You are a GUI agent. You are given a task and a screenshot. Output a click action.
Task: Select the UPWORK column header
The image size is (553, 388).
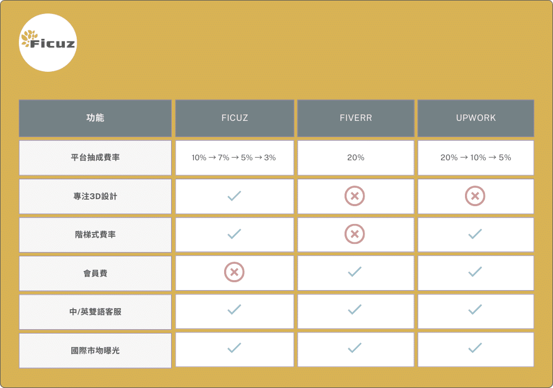(476, 118)
